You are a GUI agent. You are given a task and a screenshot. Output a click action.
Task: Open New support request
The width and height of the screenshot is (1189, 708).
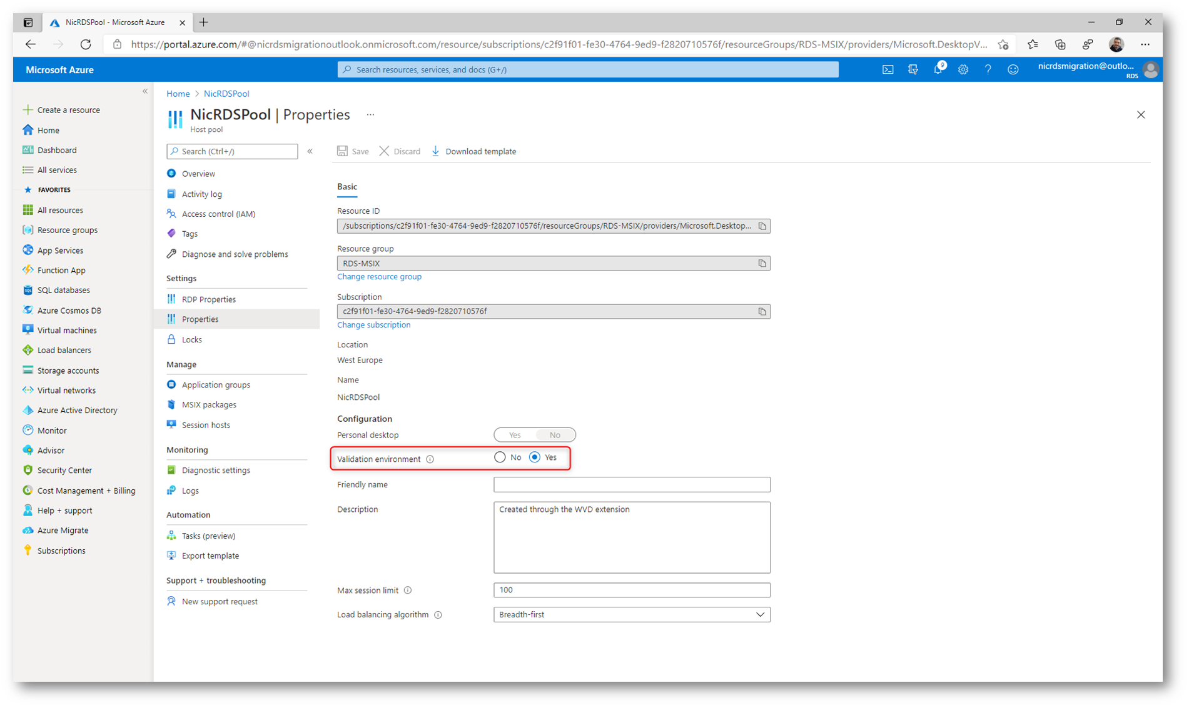220,602
